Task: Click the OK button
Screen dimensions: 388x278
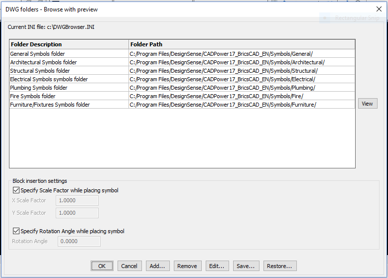Action: click(102, 266)
